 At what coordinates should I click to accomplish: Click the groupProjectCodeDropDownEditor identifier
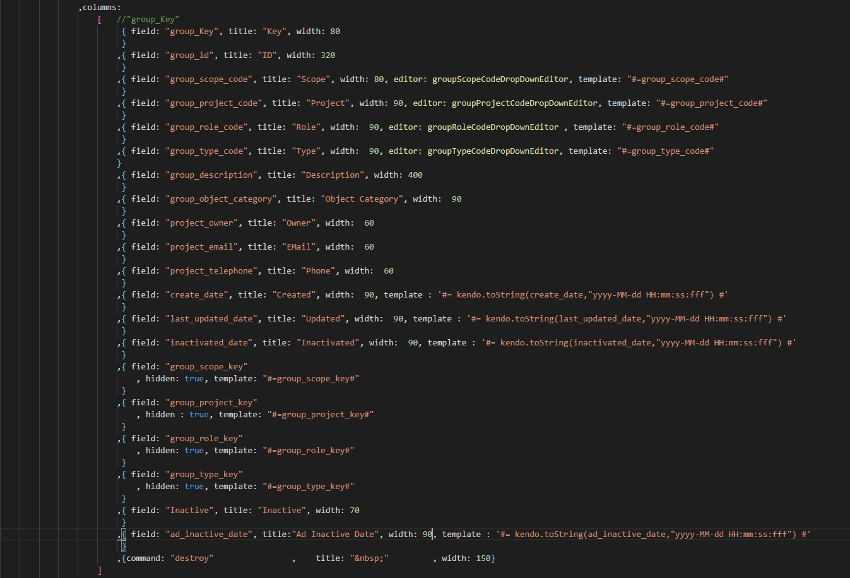(524, 103)
